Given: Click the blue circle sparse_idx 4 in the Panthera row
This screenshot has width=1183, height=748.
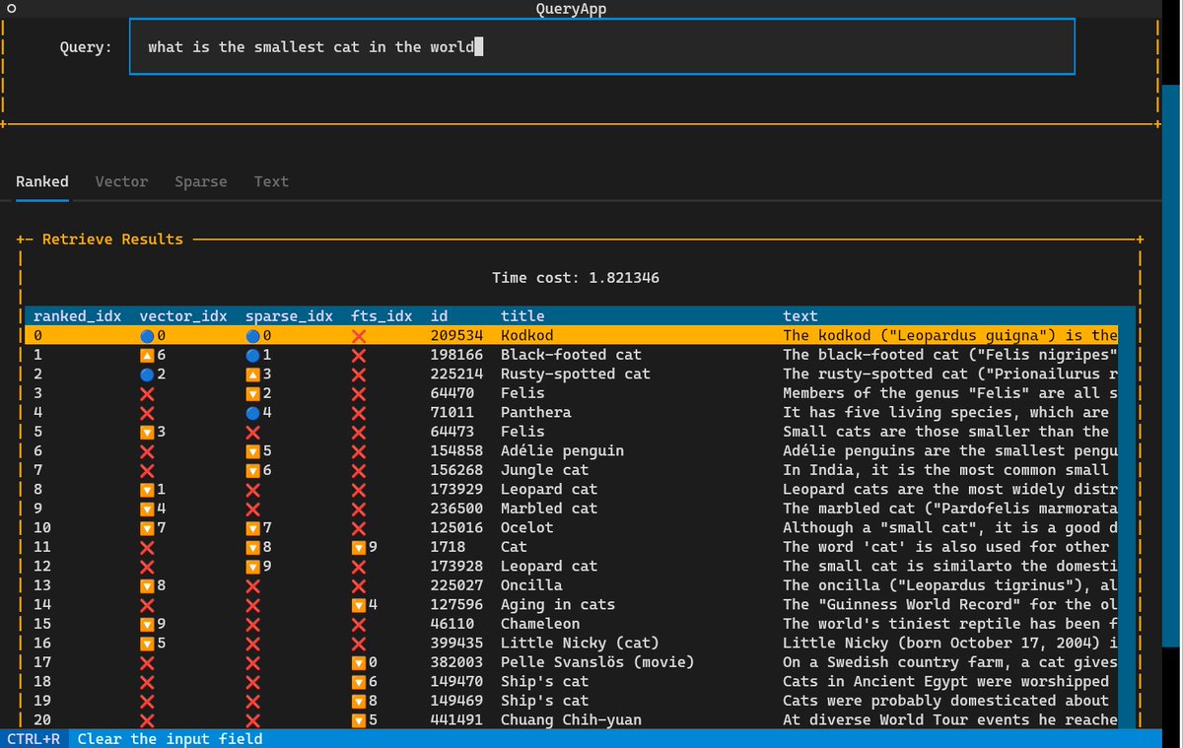Looking at the screenshot, I should (x=257, y=412).
